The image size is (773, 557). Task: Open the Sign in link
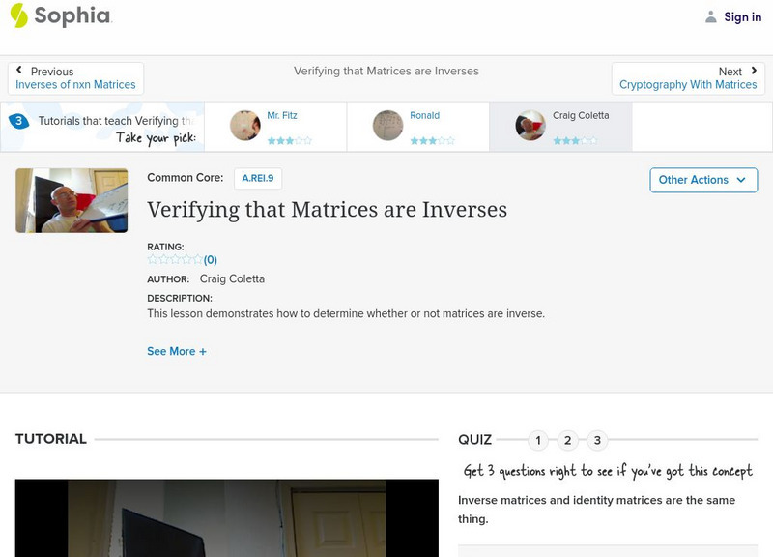click(742, 17)
